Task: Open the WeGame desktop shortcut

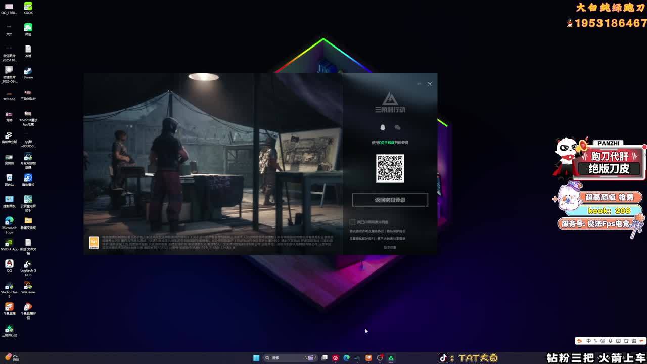Action: click(28, 287)
